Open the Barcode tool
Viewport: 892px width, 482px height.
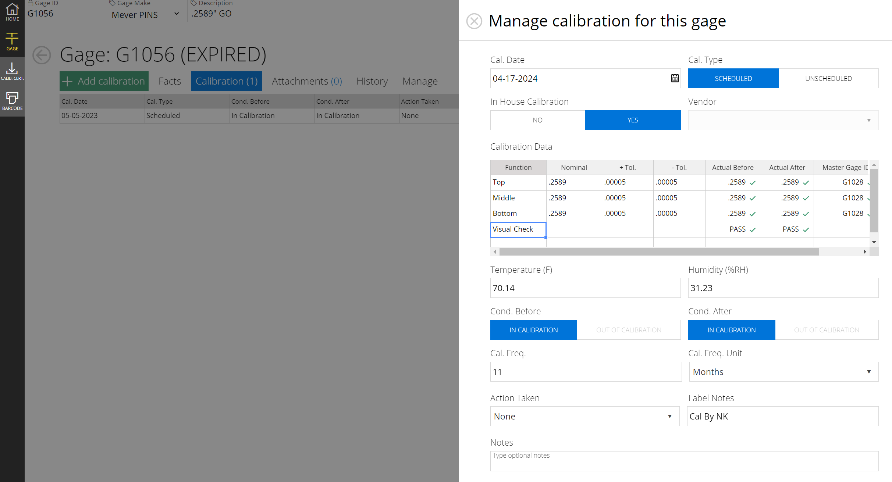point(12,101)
